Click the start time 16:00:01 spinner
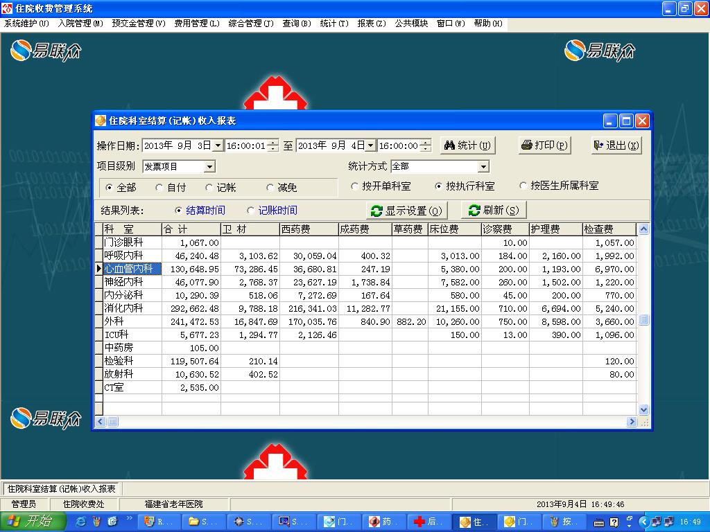The width and height of the screenshot is (710, 532). (x=272, y=145)
